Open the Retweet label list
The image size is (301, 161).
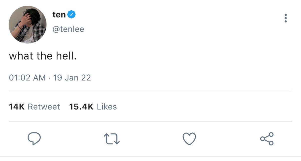[x=44, y=107]
